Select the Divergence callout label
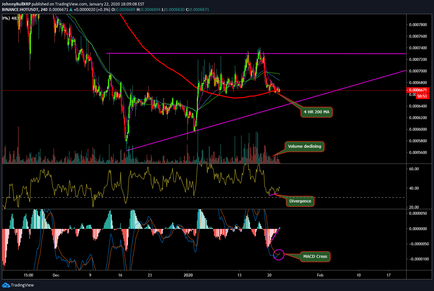Viewport: 434px width, 291px height. 300,201
